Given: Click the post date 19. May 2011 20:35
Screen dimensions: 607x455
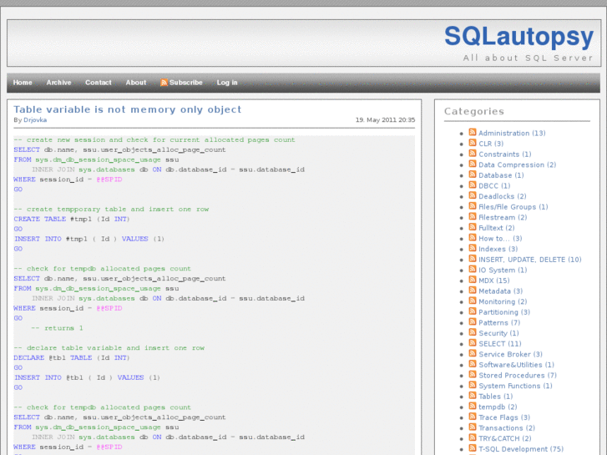Looking at the screenshot, I should (x=385, y=120).
